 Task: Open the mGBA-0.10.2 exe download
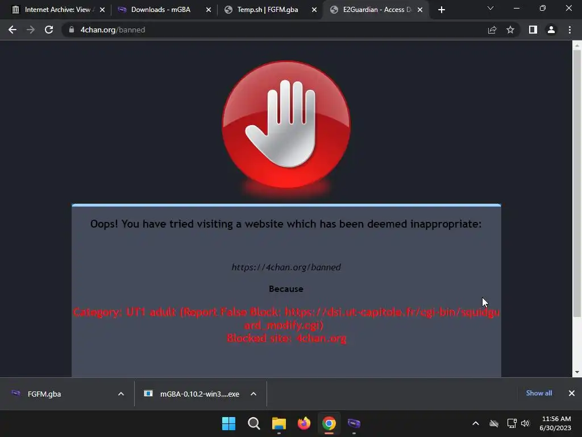pos(199,394)
